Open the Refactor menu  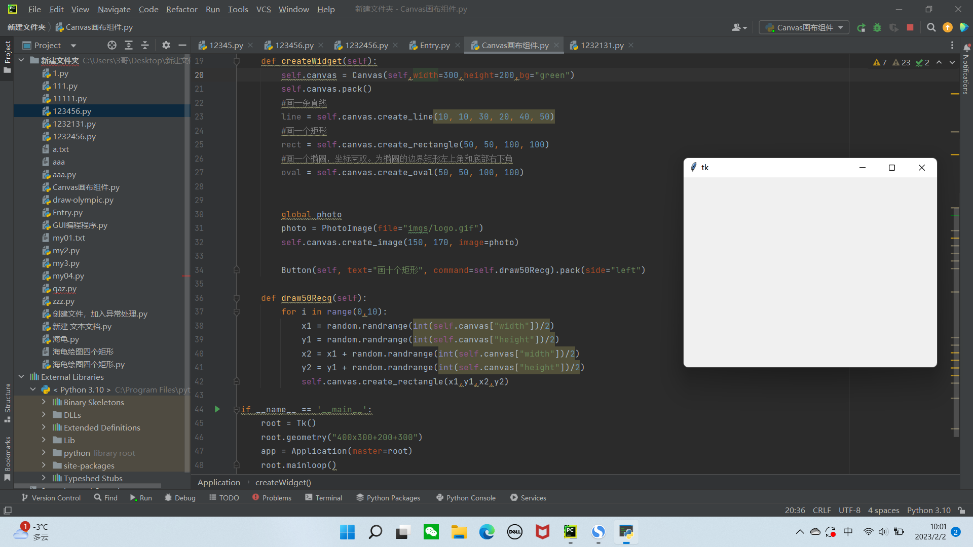181,9
